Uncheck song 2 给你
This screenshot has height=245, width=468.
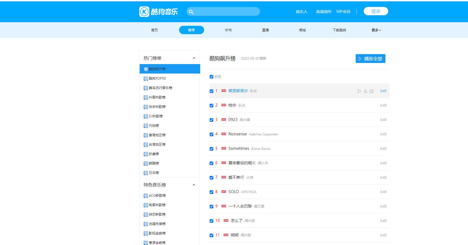[211, 105]
